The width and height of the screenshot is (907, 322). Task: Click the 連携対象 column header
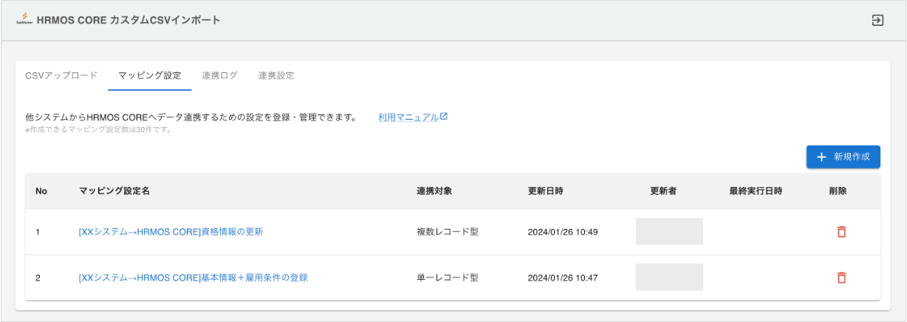(x=434, y=191)
